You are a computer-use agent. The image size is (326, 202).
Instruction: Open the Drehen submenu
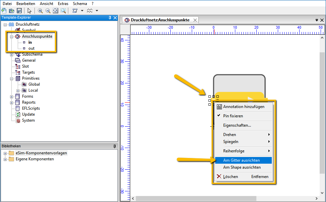pos(243,135)
